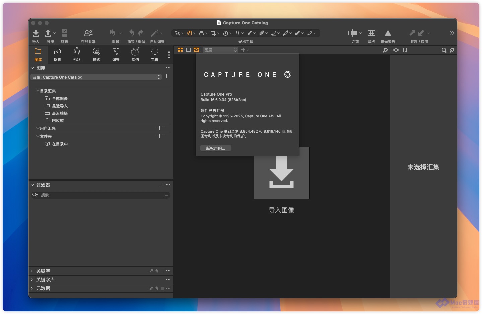Add a catalog with the plus next to 目录

click(167, 76)
